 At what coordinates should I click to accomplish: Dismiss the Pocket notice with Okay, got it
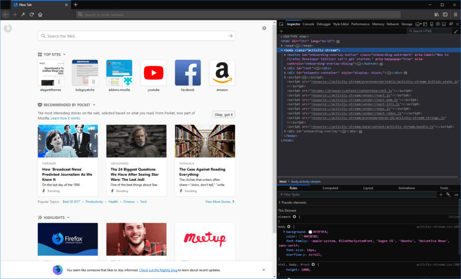223,114
